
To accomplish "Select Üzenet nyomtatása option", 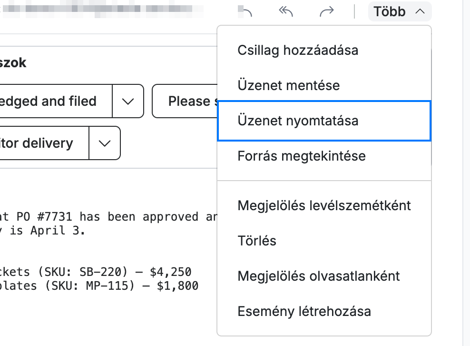I will 324,121.
